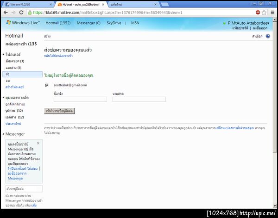The width and height of the screenshot is (278, 218).
Task: Open the blue help question-mark icon
Action: [x=268, y=36]
